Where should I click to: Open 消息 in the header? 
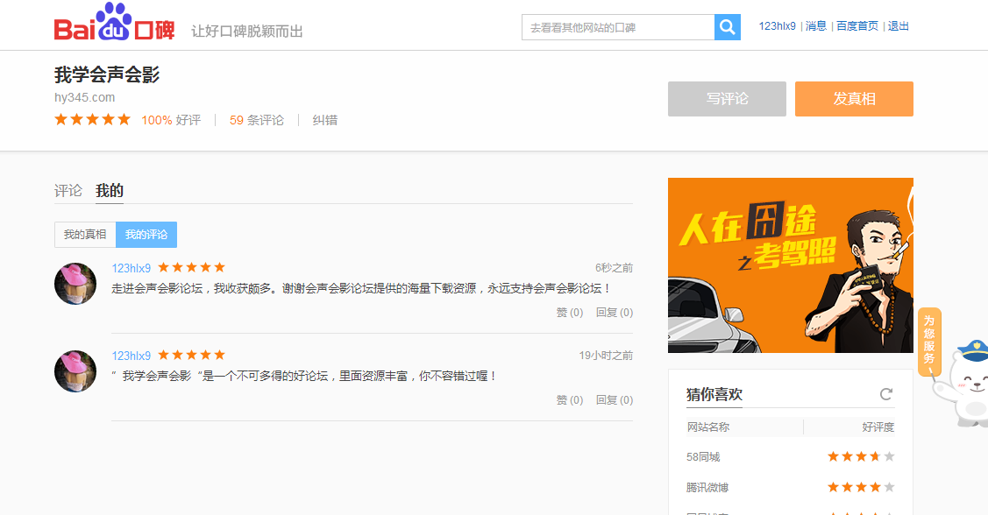[815, 25]
